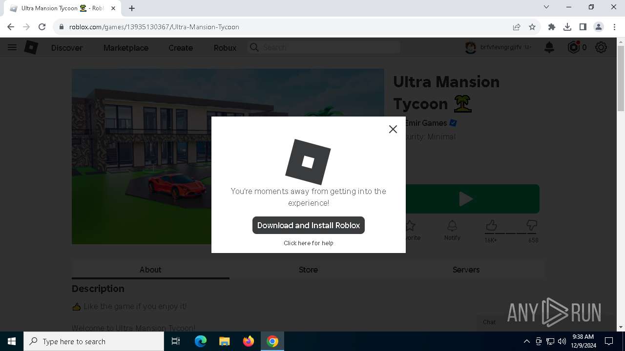This screenshot has height=351, width=625.
Task: Open the Chrome profile icon
Action: (x=599, y=27)
